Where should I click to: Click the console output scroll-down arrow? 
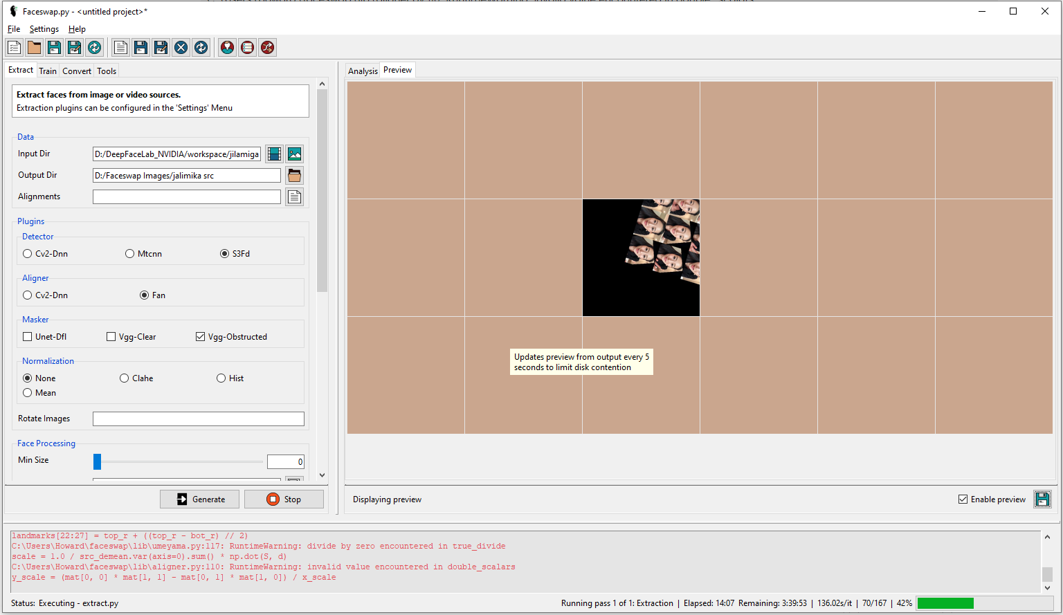[1047, 587]
